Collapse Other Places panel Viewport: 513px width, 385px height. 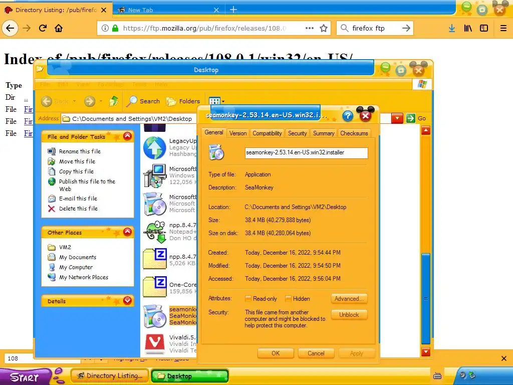pos(128,232)
